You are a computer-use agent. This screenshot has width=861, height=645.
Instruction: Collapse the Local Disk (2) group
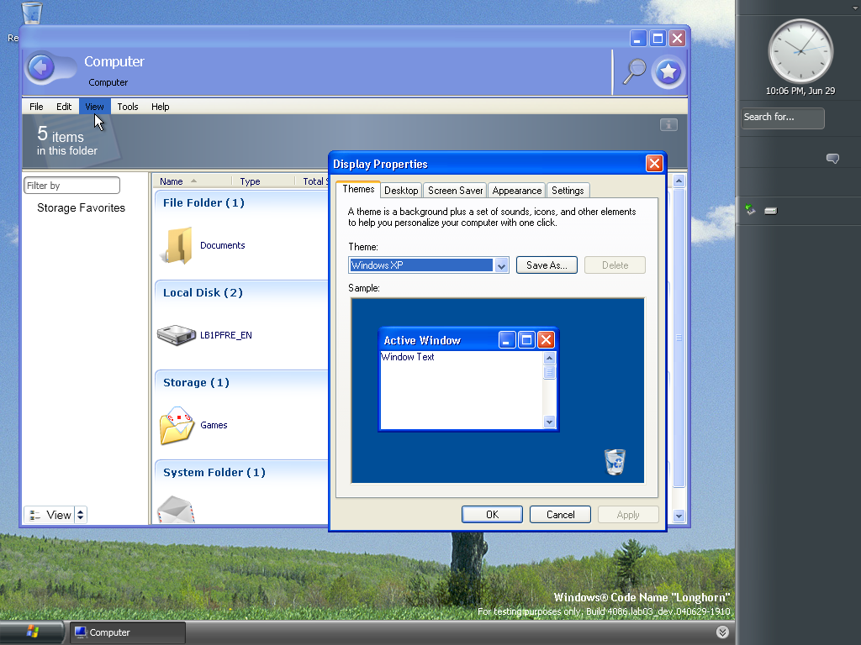point(203,293)
